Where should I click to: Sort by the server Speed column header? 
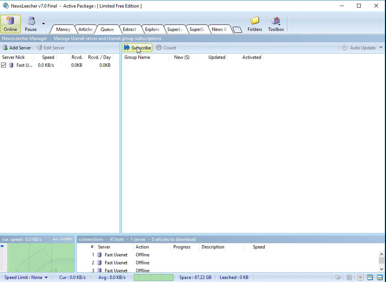click(45, 57)
